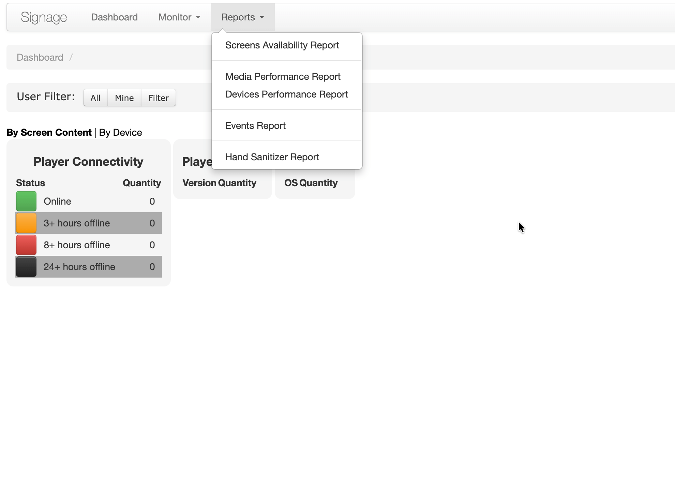Click the red 8+ hours offline square

(x=26, y=245)
